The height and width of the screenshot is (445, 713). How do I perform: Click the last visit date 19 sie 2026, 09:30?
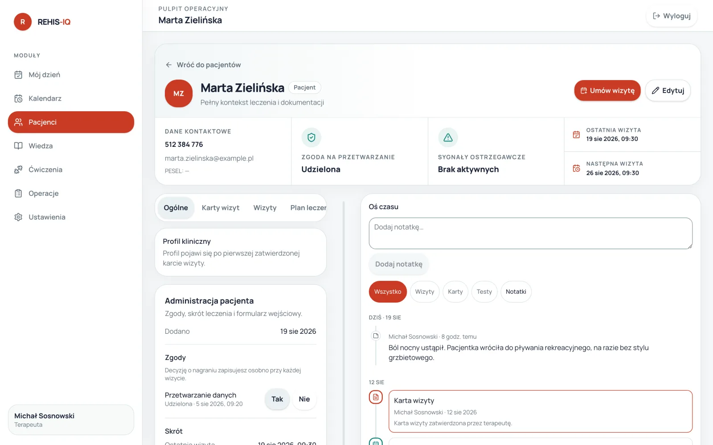point(612,139)
